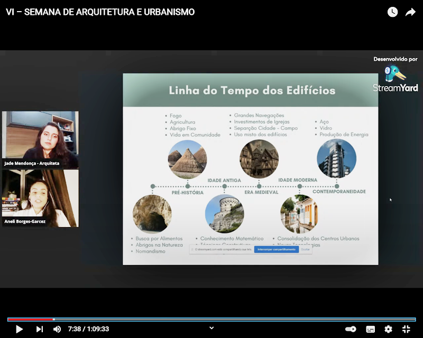Click the straw hut circle image
The height and width of the screenshot is (338, 423).
click(x=188, y=159)
